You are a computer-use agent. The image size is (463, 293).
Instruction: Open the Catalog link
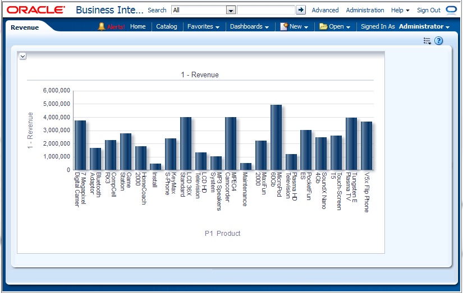pos(166,26)
